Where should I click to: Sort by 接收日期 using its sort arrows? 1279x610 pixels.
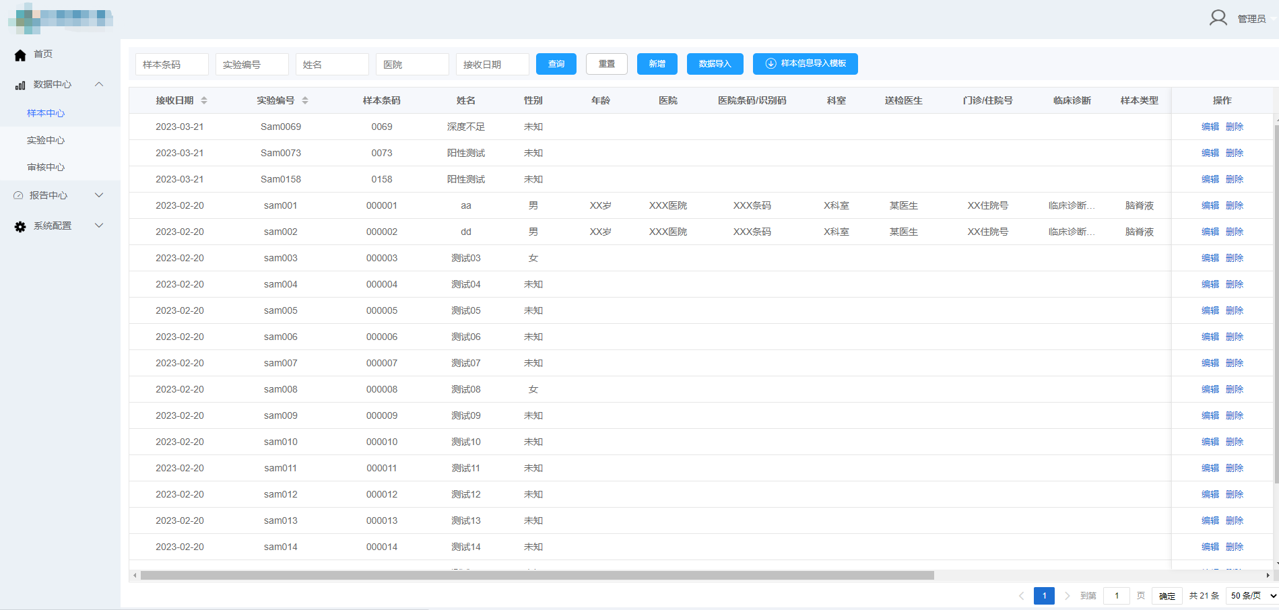204,100
